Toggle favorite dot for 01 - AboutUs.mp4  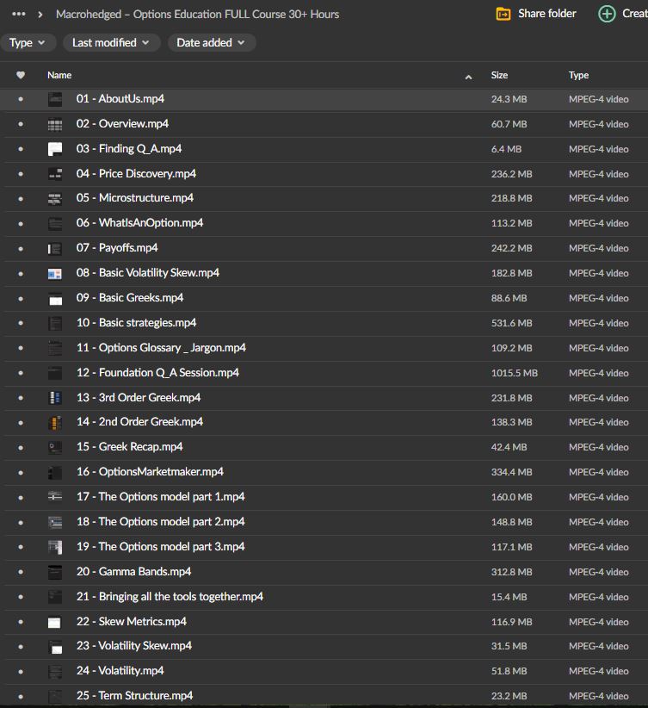[x=21, y=100]
